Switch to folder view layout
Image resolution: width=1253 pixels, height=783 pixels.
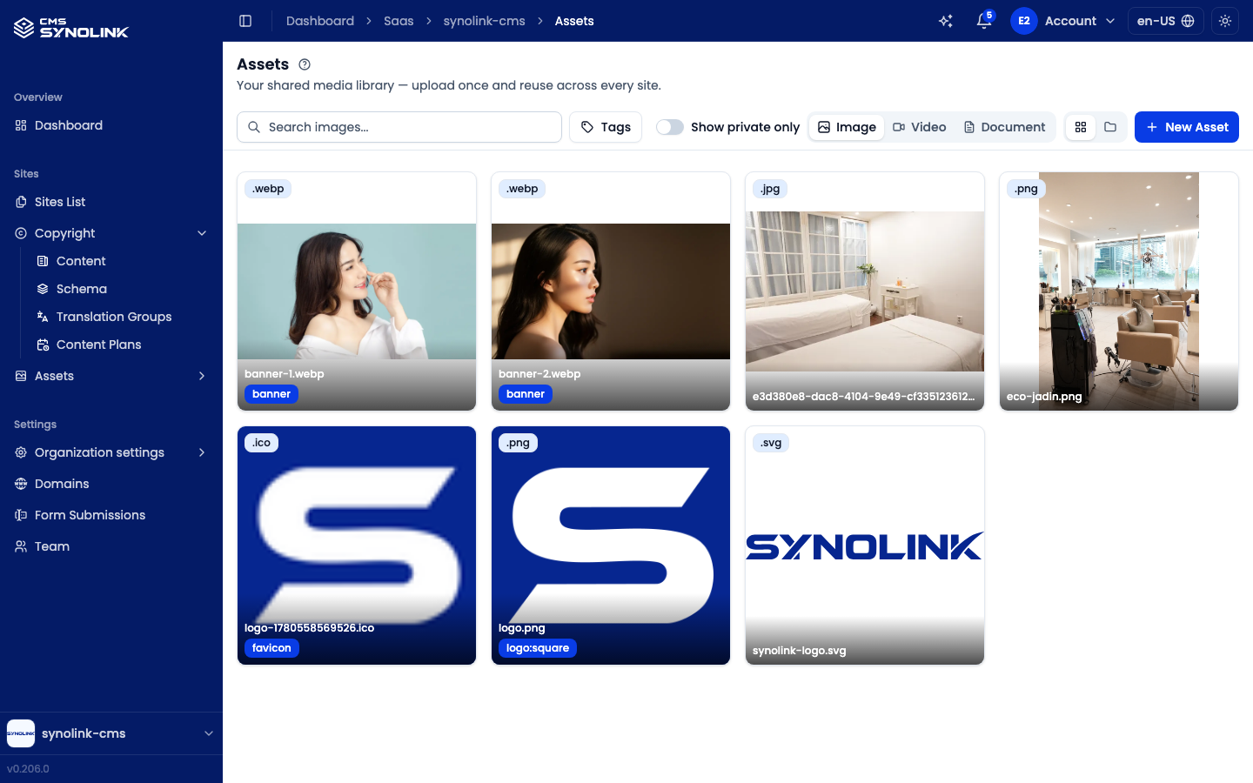[x=1110, y=127]
